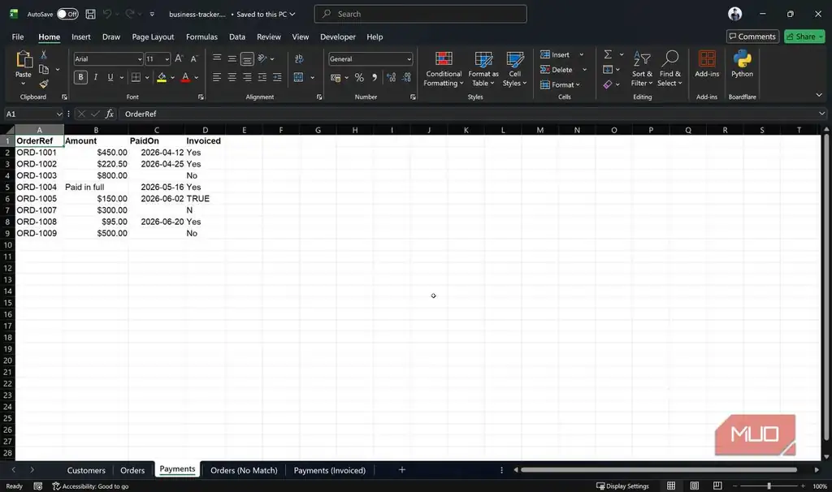Open Display Settings in status bar
This screenshot has height=492, width=832.
tap(622, 486)
